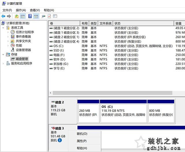This screenshot has width=185, height=152.
Task: Choose 属性(P) in the context menu
Action: point(82,141)
